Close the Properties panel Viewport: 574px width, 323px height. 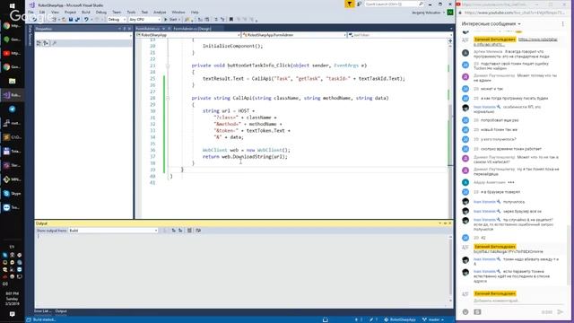129,29
